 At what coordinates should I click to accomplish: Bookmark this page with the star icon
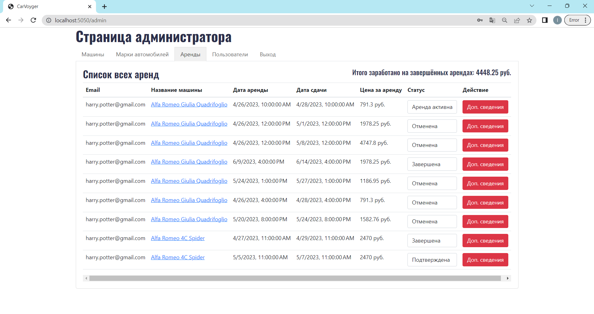tap(529, 20)
